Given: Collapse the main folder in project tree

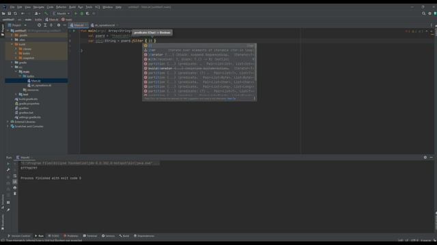Looking at the screenshot, I should point(16,71).
